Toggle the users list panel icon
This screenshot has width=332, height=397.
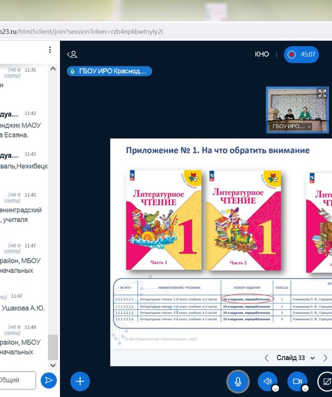pyautogui.click(x=71, y=54)
